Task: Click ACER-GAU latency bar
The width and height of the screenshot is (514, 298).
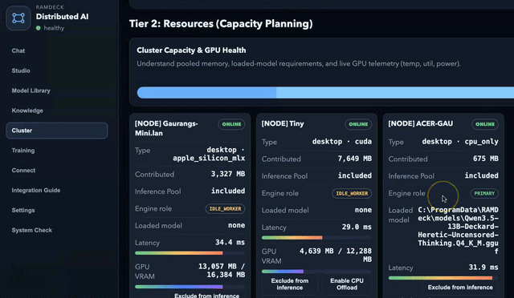Action: click(x=443, y=278)
